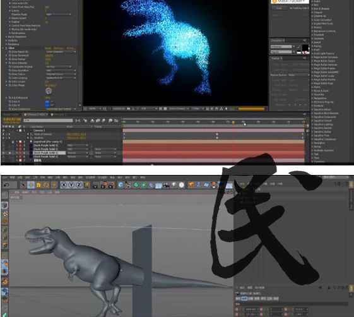
Task: Click the Glow Color A swatch
Action: (47, 102)
